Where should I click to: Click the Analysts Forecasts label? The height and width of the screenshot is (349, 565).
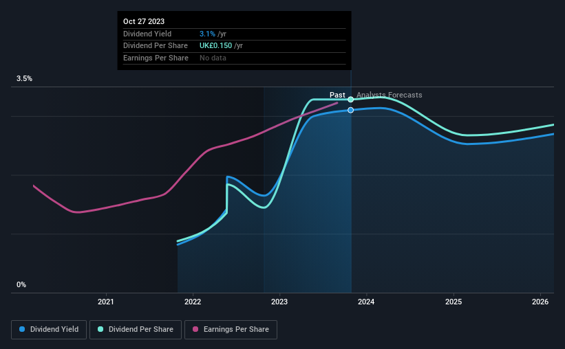[389, 95]
